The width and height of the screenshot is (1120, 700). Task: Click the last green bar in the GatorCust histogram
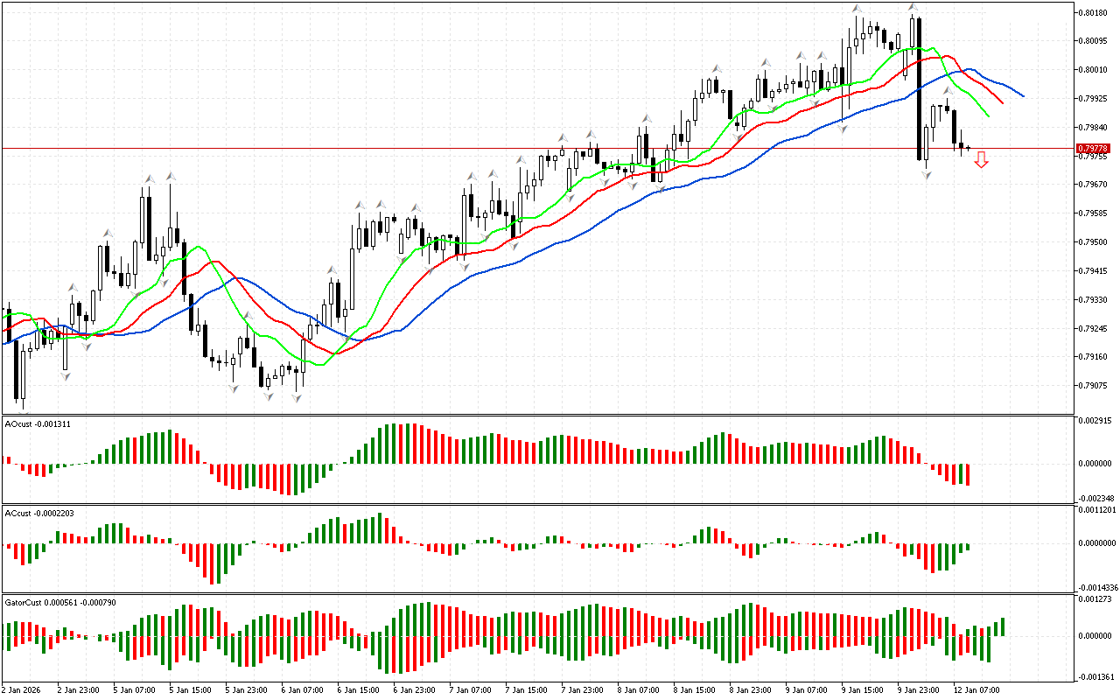[x=1002, y=626]
